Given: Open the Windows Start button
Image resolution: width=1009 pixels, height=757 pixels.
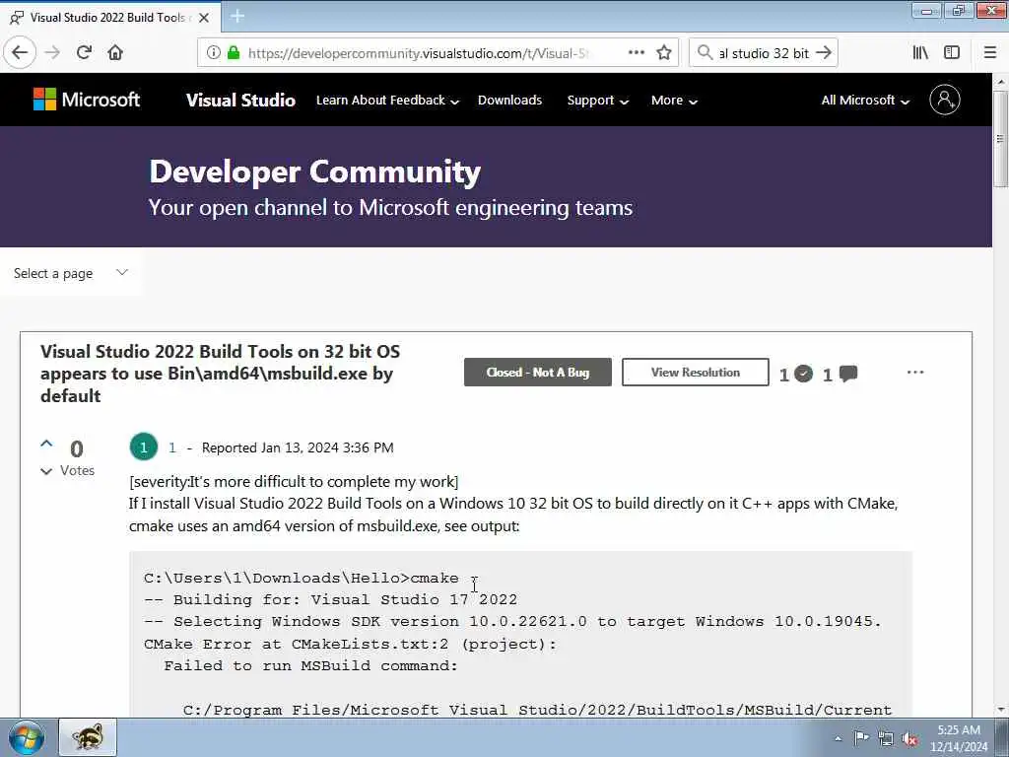Looking at the screenshot, I should click(x=27, y=737).
